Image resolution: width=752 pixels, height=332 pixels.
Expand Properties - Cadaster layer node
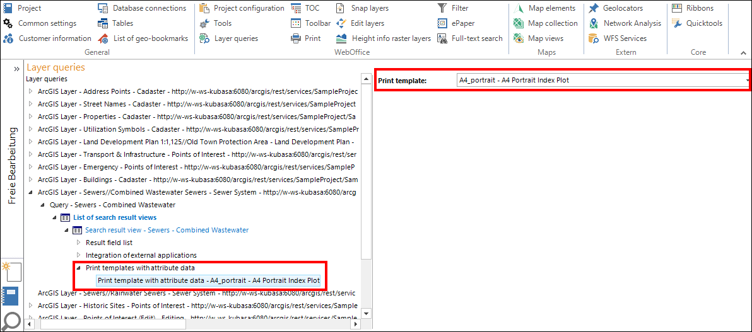tap(31, 117)
